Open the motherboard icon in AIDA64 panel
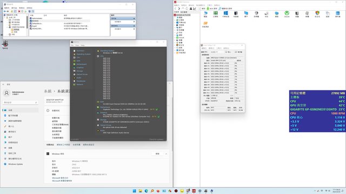This screenshot has height=194, width=346. [215, 14]
